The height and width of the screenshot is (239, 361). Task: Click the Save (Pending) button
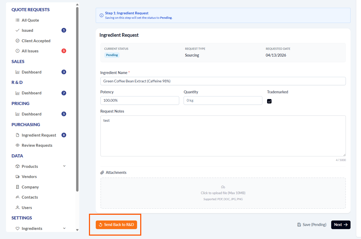coord(312,225)
